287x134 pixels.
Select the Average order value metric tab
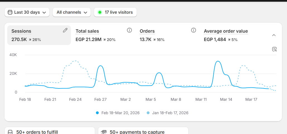pos(226,31)
